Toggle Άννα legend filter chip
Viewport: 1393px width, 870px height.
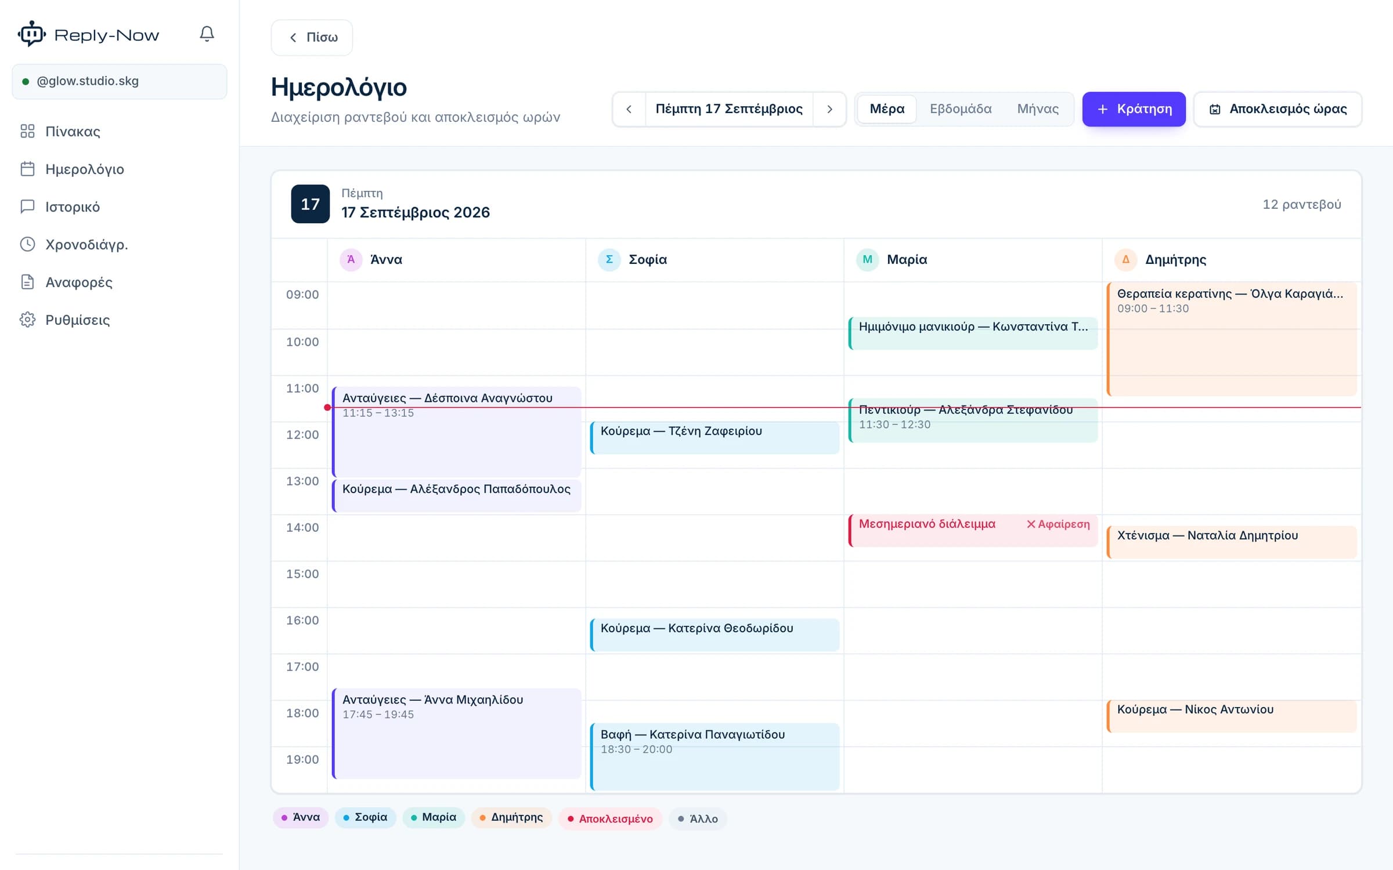coord(301,818)
